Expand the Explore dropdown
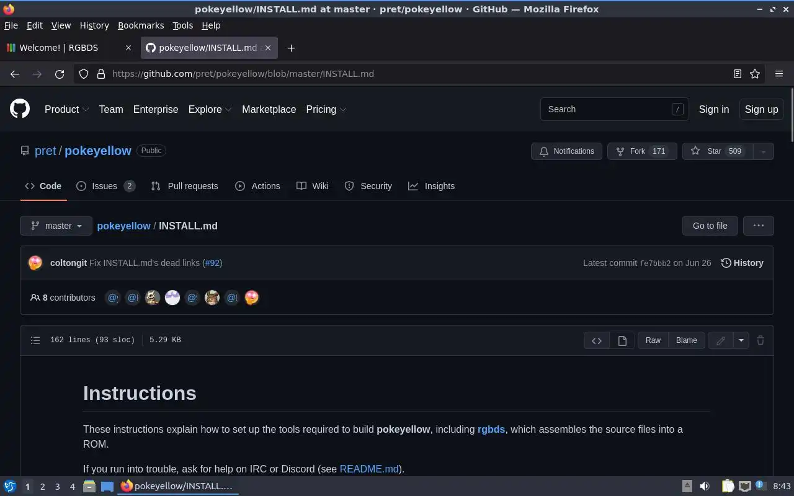This screenshot has height=496, width=794. [210, 109]
